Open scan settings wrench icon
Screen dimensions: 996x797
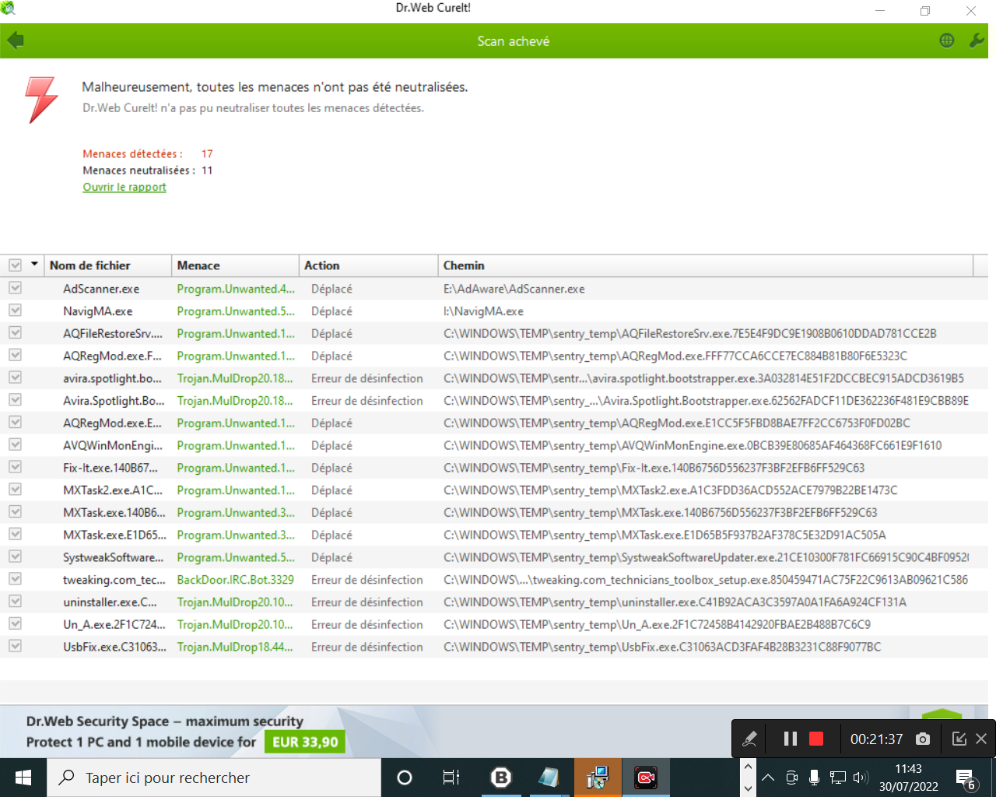[977, 40]
